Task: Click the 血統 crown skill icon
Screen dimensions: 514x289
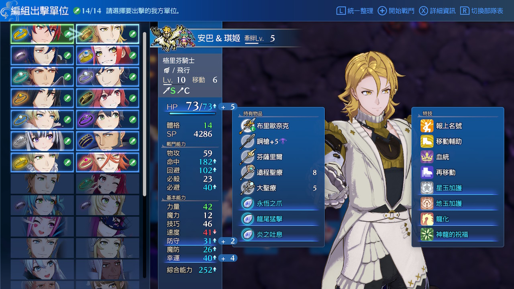Action: point(427,157)
